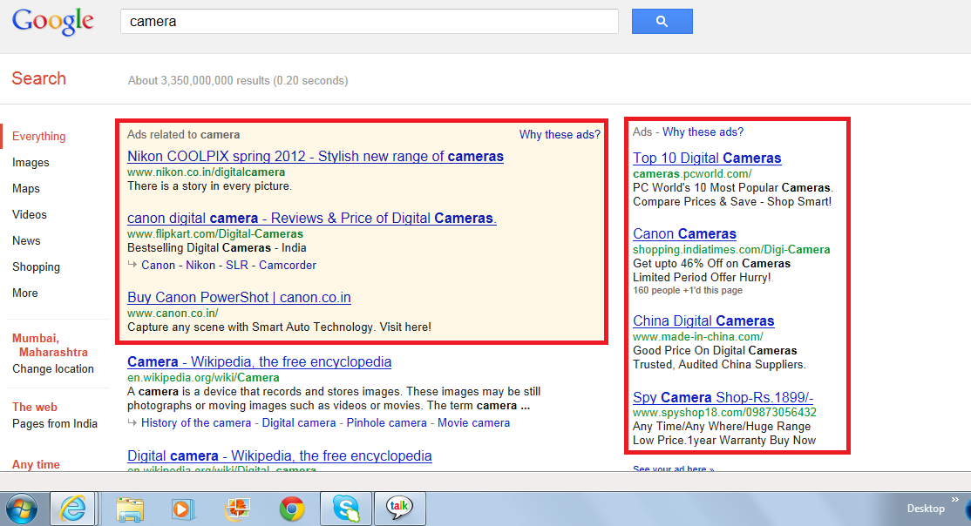
Task: Select Images in the left sidebar
Action: tap(31, 163)
